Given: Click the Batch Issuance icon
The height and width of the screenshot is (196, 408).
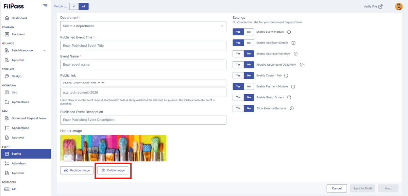Looking at the screenshot, I should 7,50.
